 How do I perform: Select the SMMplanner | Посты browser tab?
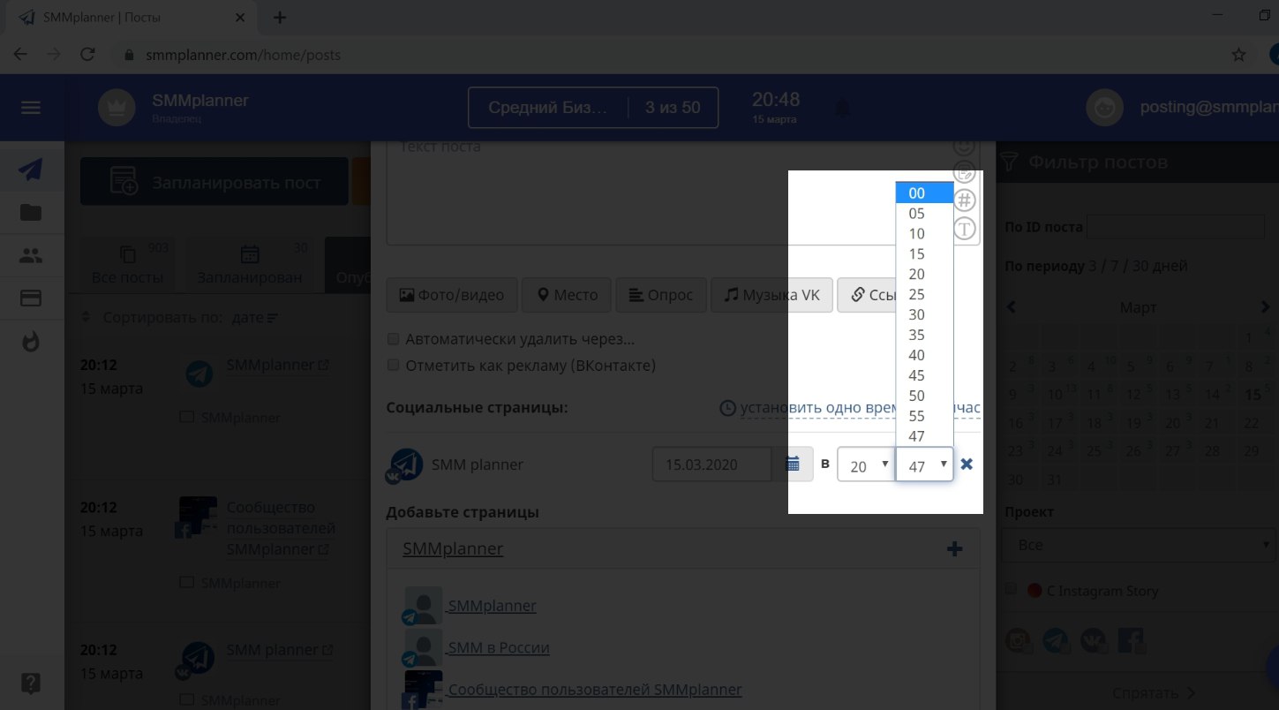tap(132, 18)
